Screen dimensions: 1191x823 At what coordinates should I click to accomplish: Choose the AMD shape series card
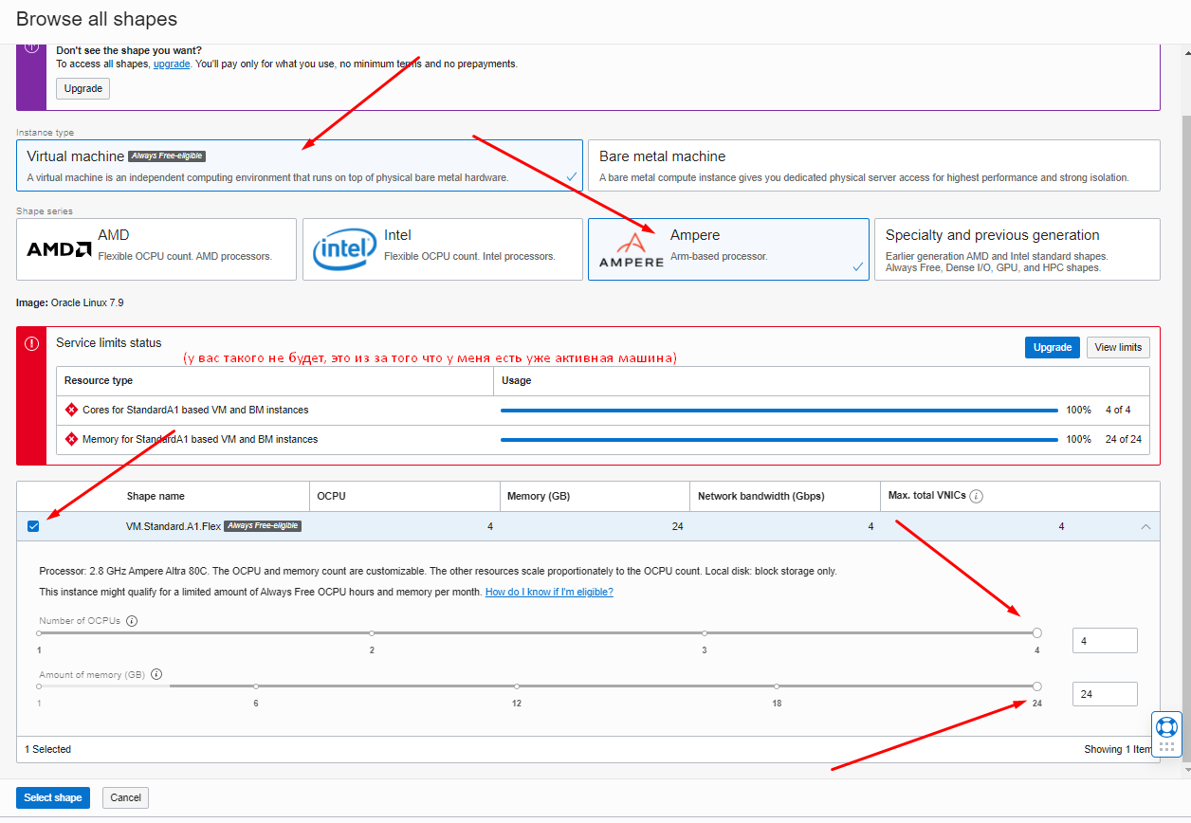pyautogui.click(x=156, y=249)
